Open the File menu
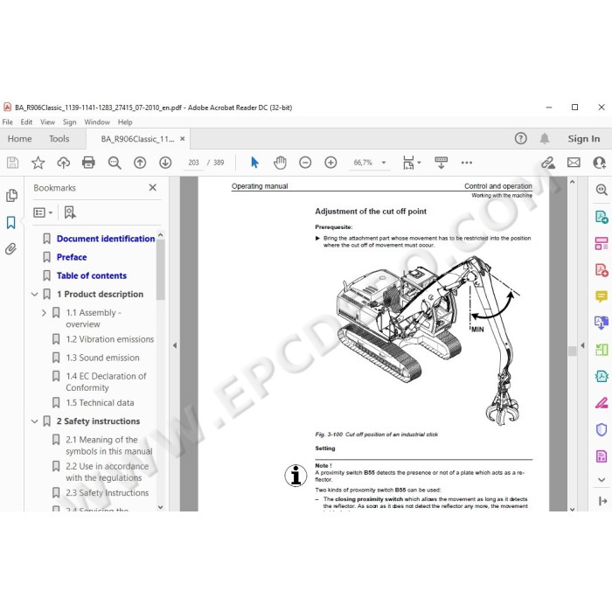The image size is (612, 612). pyautogui.click(x=7, y=122)
